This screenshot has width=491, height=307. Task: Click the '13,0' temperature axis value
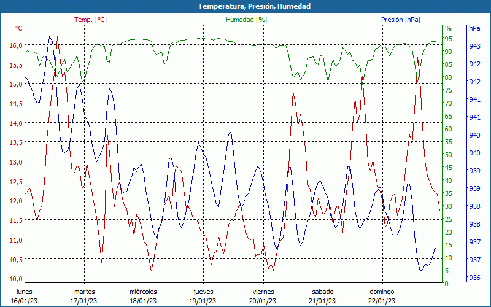[16, 162]
